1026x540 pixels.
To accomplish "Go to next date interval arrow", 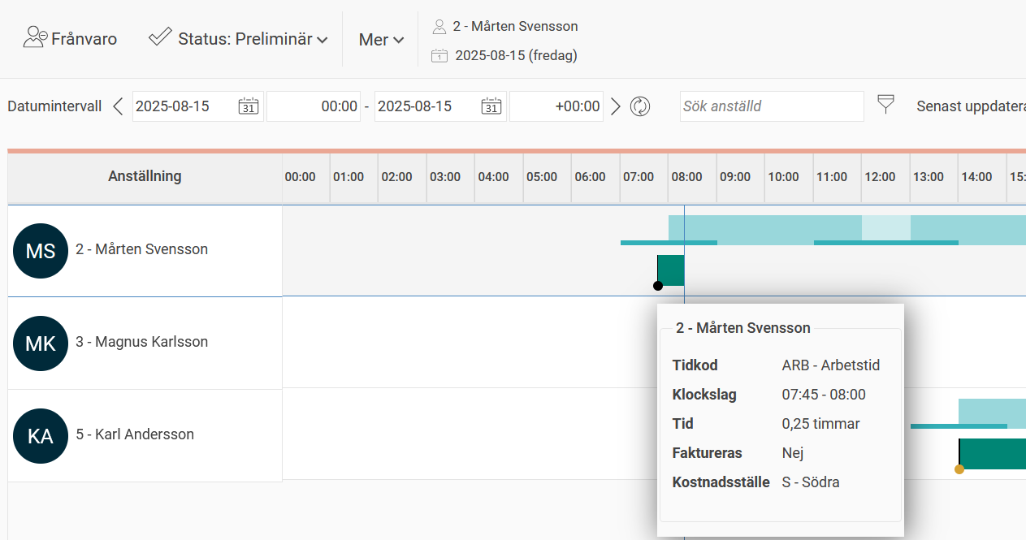I will pos(616,106).
